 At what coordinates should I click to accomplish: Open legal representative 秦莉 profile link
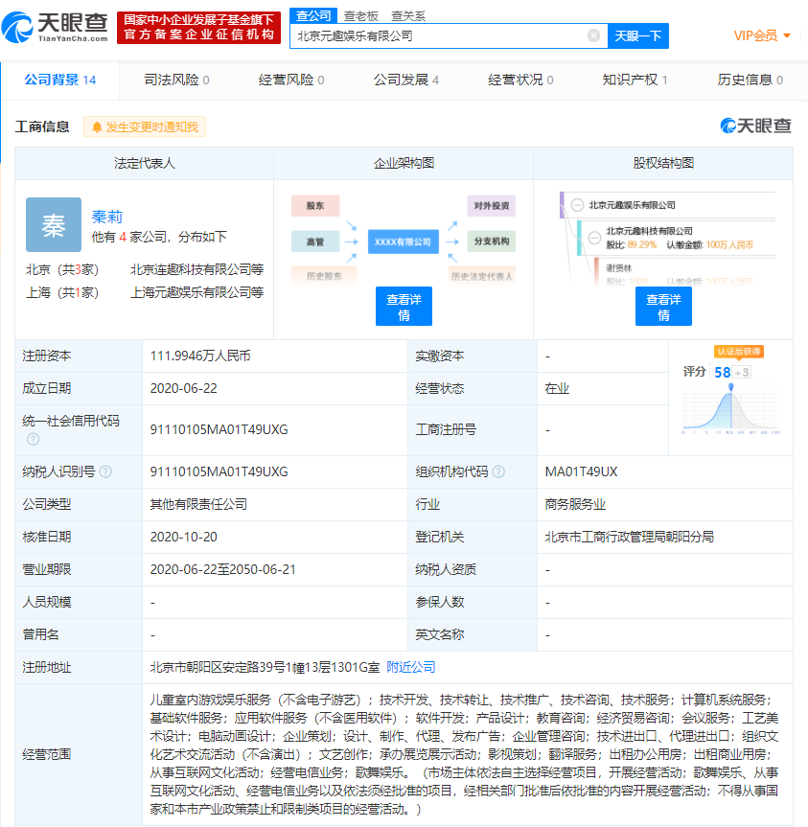pyautogui.click(x=107, y=217)
